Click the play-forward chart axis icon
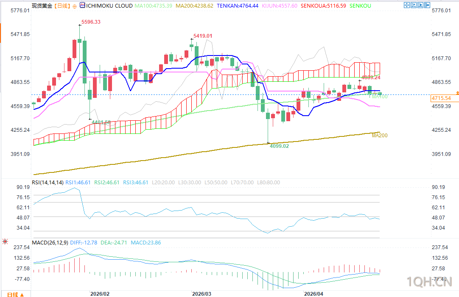This screenshot has height=297, width=459. (x=420, y=5)
